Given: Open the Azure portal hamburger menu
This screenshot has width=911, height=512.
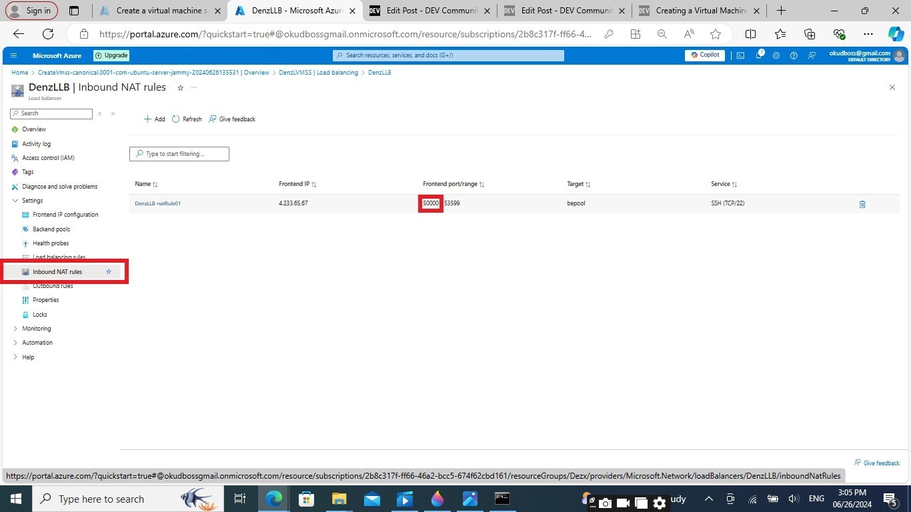Looking at the screenshot, I should coord(13,55).
